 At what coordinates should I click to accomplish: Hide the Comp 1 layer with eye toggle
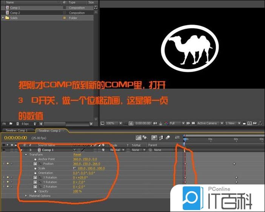(x=3, y=150)
